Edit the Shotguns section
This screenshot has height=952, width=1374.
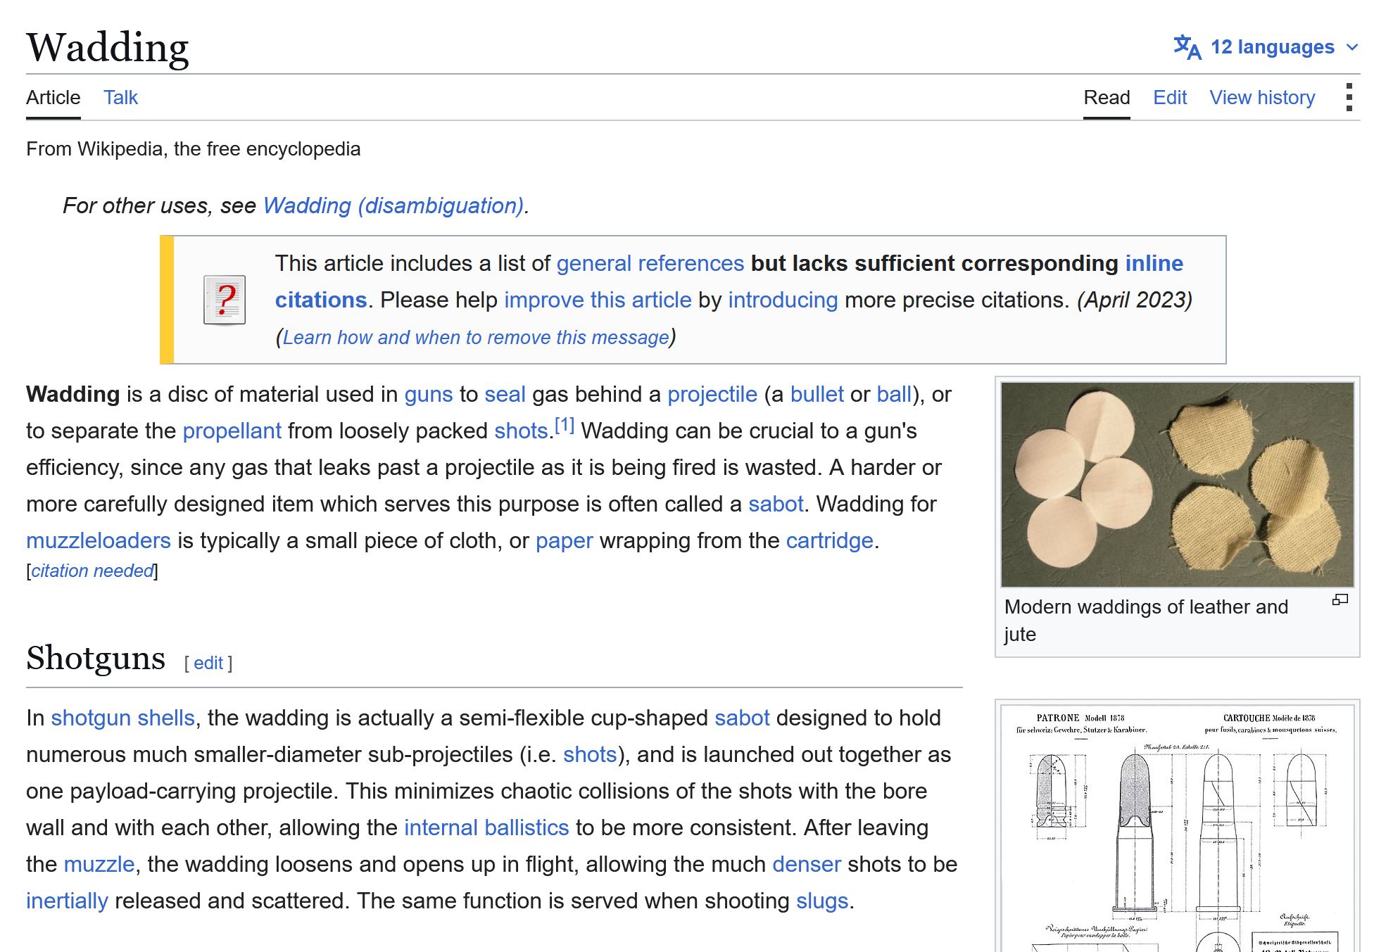coord(208,663)
